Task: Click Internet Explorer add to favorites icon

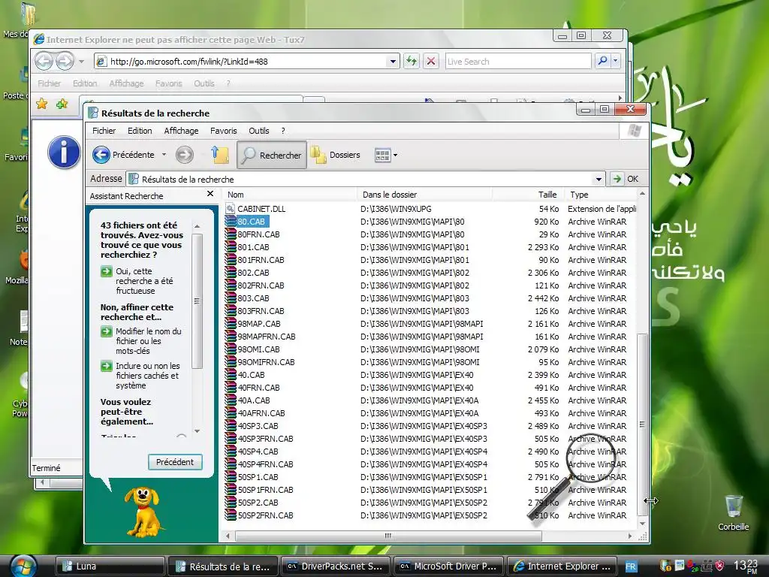Action: 62,104
